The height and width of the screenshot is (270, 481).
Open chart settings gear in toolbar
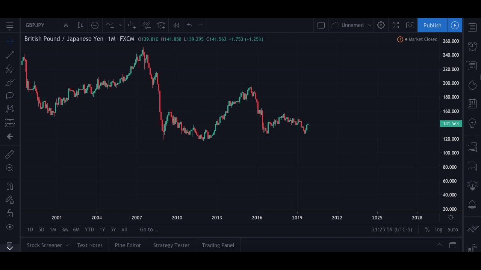coord(381,25)
